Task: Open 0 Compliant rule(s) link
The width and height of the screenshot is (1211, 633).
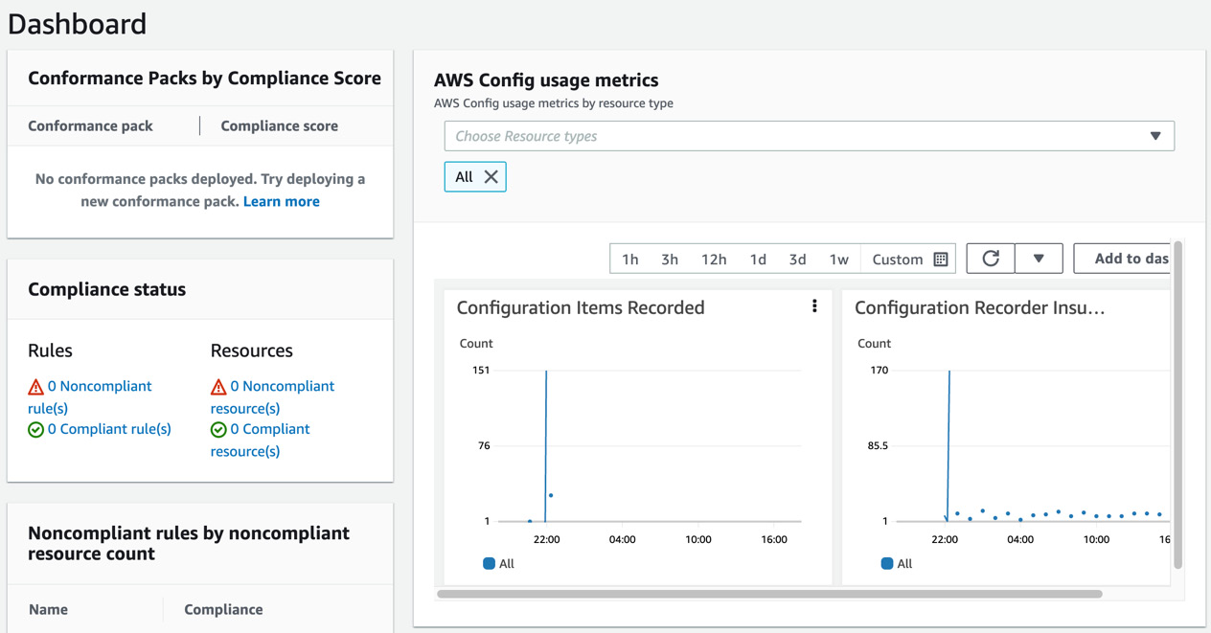Action: click(109, 429)
